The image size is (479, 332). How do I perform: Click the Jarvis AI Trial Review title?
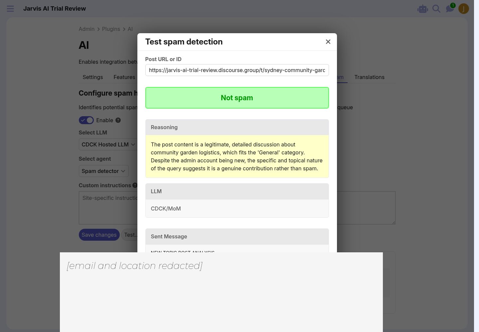coord(55,9)
